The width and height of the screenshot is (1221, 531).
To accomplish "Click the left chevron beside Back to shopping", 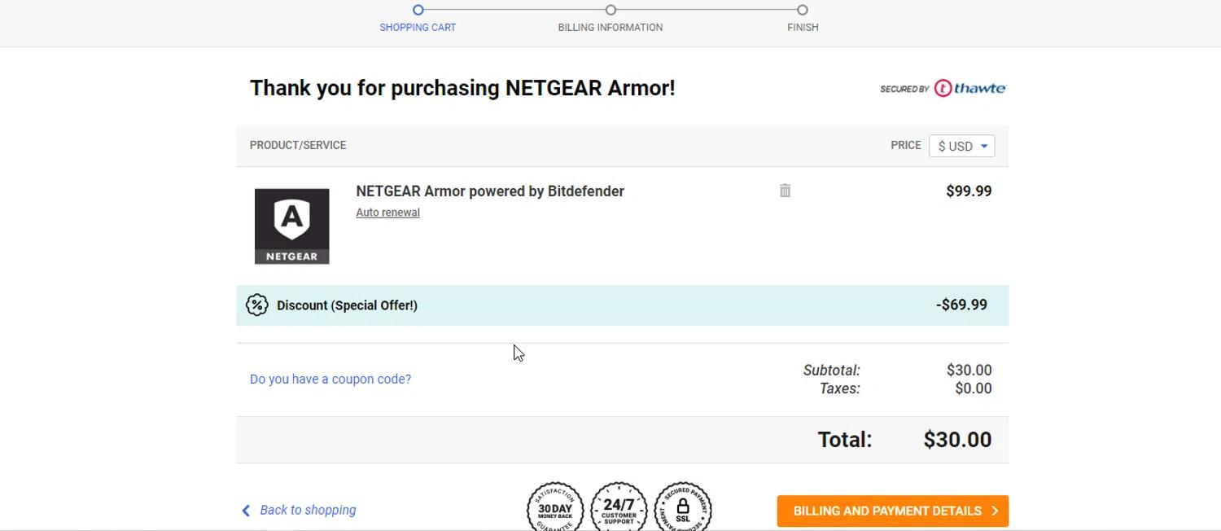I will 246,511.
